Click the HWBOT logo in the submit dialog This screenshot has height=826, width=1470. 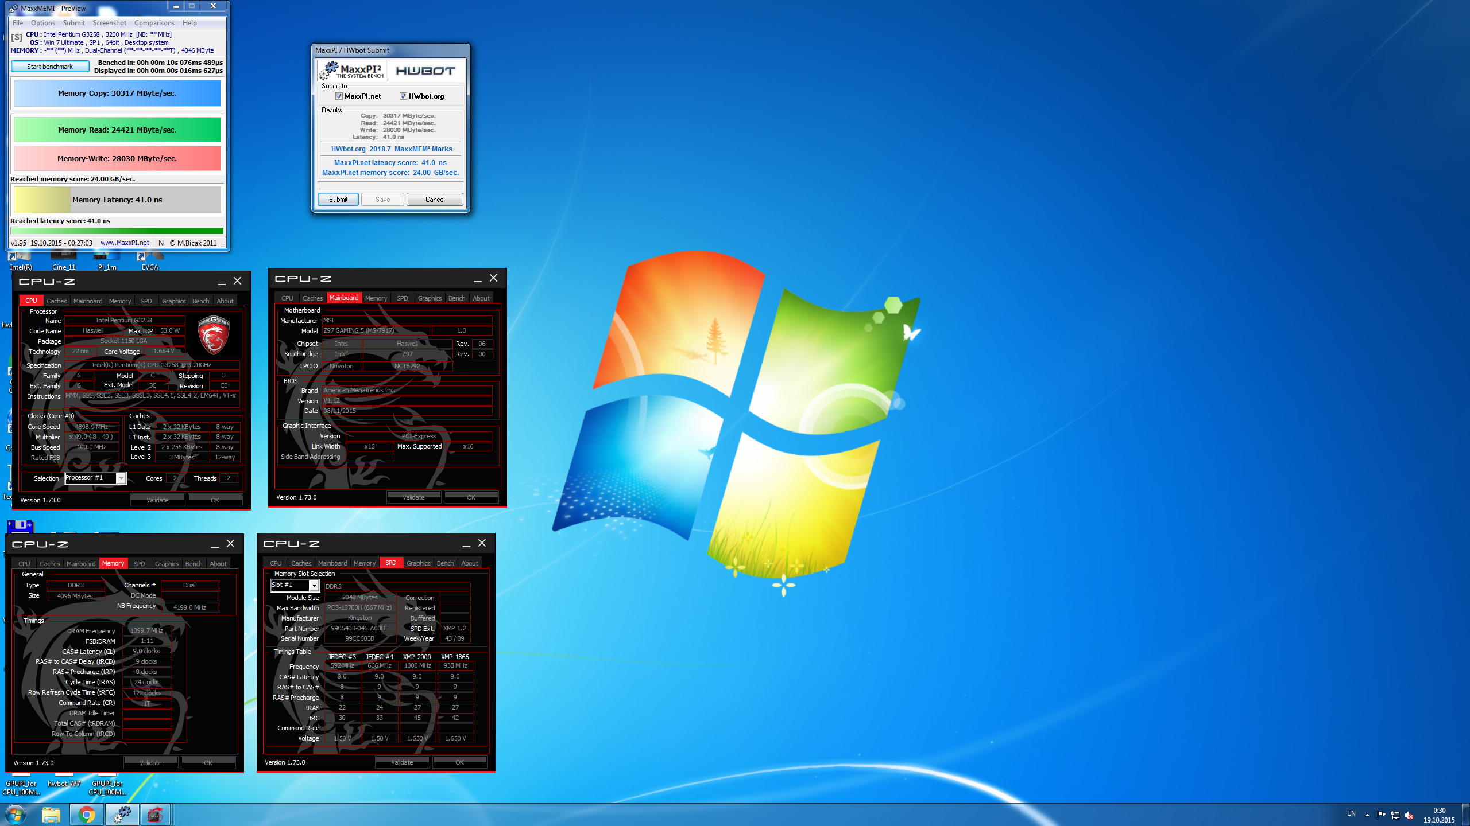coord(425,71)
